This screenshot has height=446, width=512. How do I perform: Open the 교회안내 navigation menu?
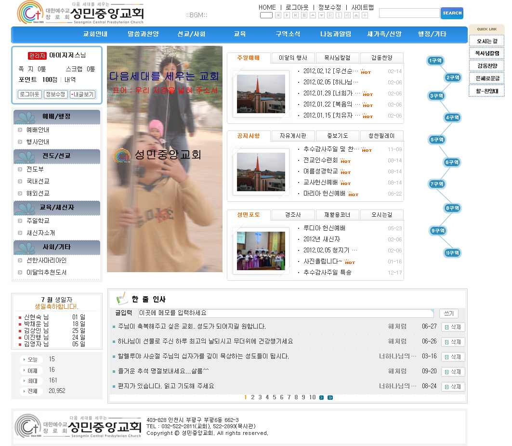tap(95, 34)
